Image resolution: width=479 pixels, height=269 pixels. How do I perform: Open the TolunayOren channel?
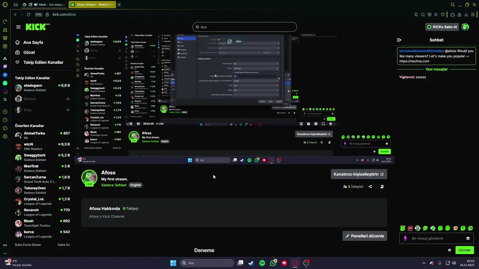point(42,190)
